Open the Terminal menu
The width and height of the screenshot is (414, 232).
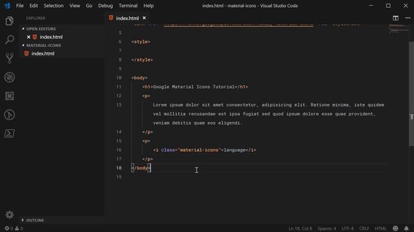tap(128, 6)
